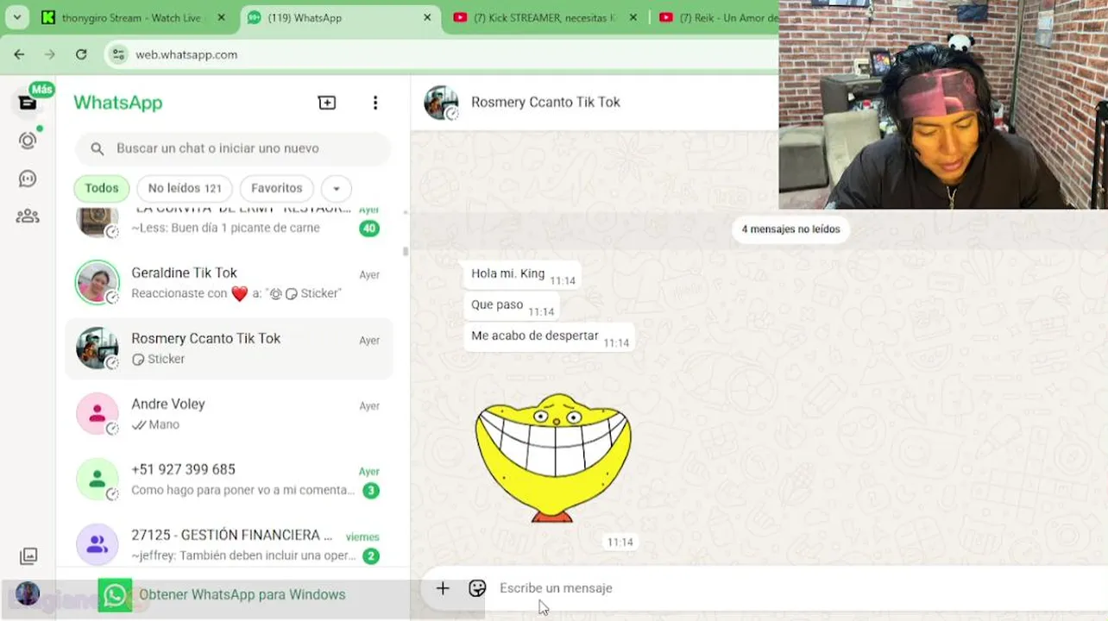
Task: Switch to thonygiro Stream tab
Action: point(133,17)
